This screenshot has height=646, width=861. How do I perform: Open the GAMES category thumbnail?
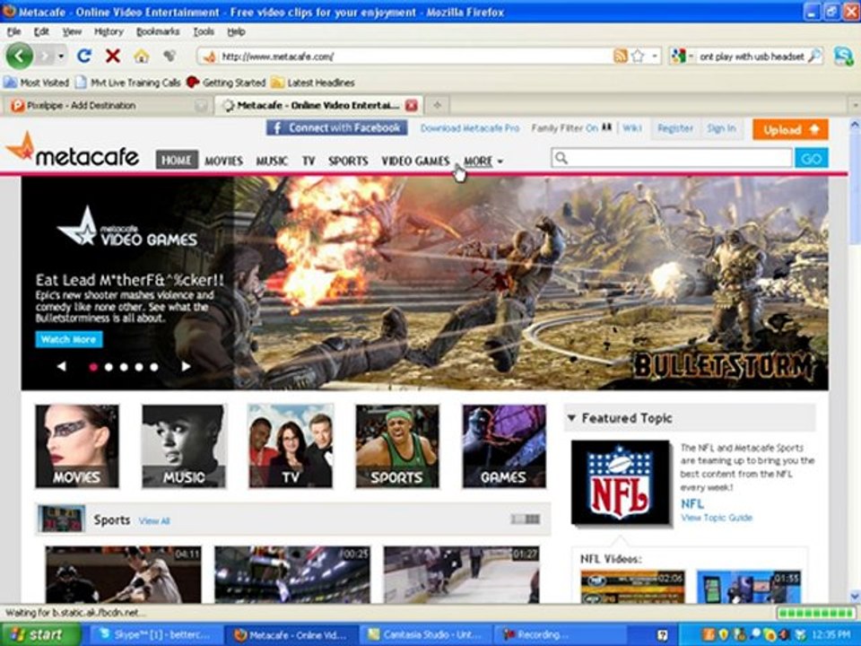[504, 447]
